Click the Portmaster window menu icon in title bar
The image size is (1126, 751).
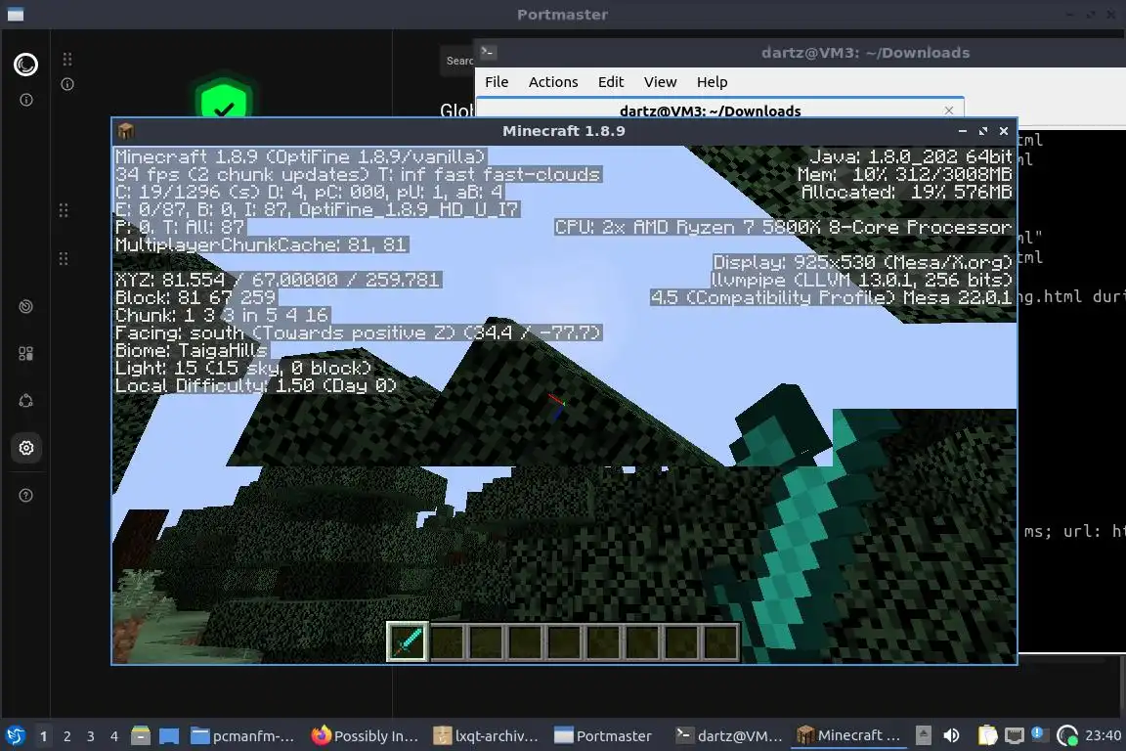(x=15, y=15)
